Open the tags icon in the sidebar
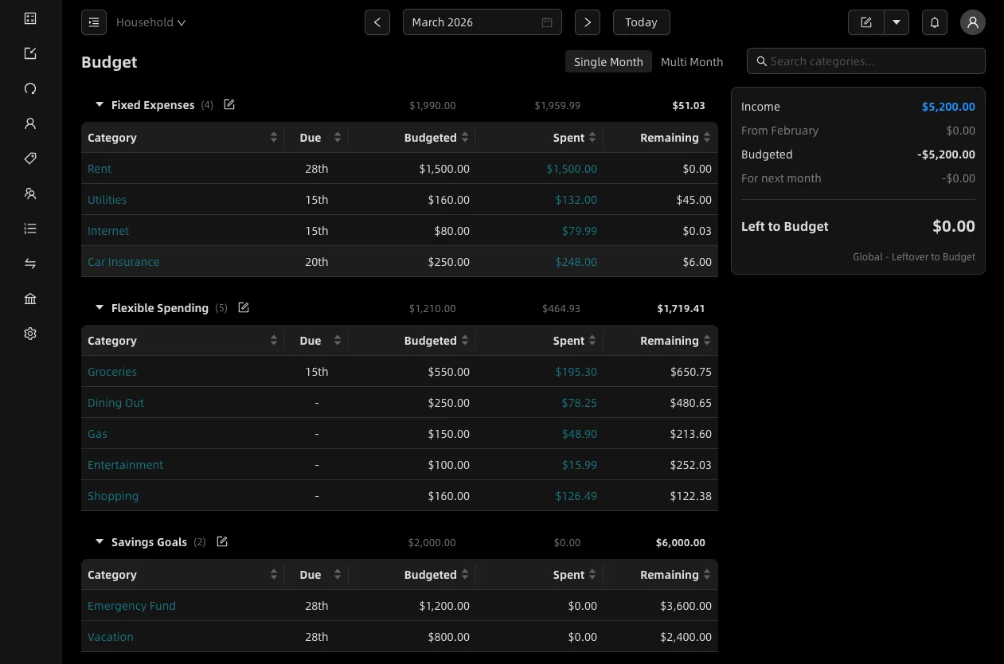The image size is (1004, 664). coord(29,158)
